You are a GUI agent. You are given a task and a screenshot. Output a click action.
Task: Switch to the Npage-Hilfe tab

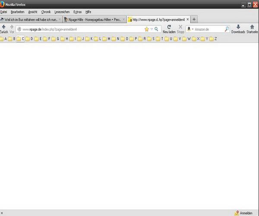coord(92,19)
